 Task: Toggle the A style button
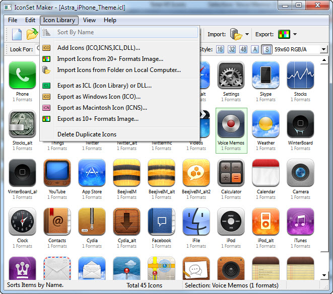click(255, 49)
